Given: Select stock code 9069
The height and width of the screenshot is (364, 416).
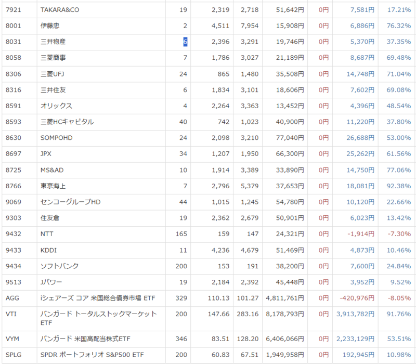Looking at the screenshot, I should coord(14,202).
